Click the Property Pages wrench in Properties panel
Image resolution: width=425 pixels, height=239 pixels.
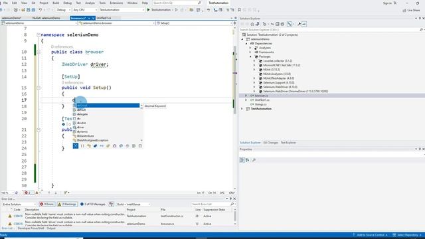click(254, 160)
